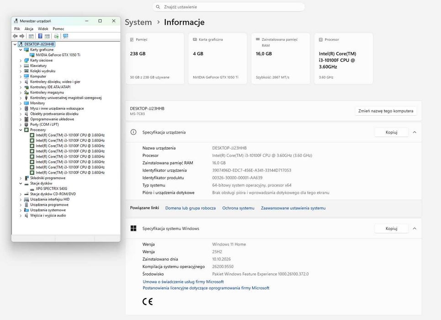
Task: Open the Widok menu in Device Manager
Action: pos(43,29)
